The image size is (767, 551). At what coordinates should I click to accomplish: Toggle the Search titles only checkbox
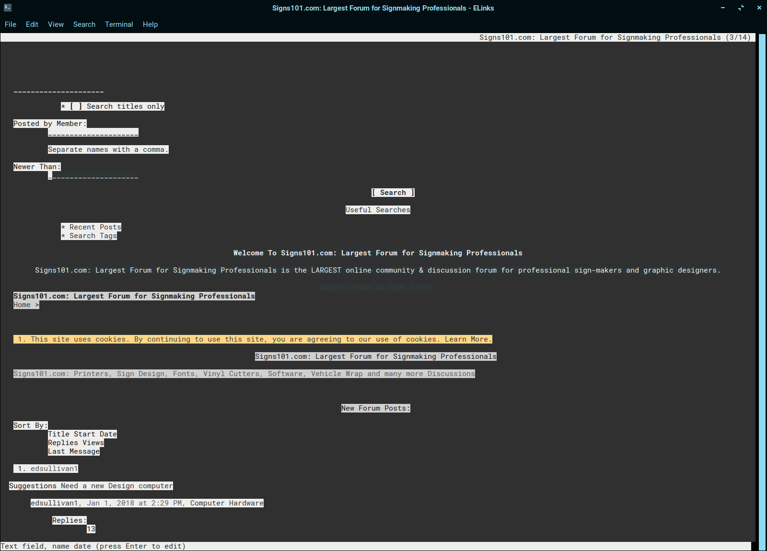pyautogui.click(x=76, y=106)
